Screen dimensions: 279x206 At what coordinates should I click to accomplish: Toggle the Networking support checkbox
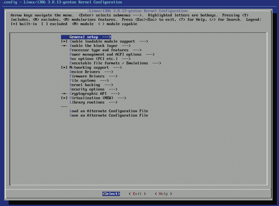(x=64, y=67)
